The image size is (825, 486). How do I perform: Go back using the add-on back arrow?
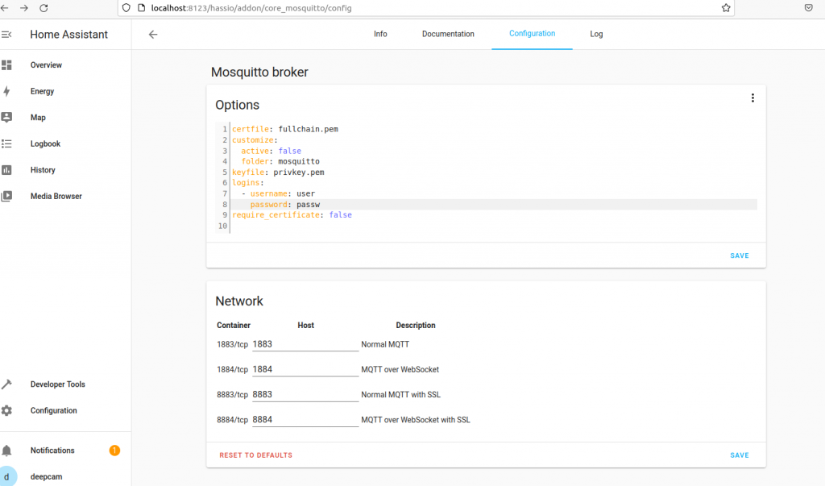tap(153, 34)
